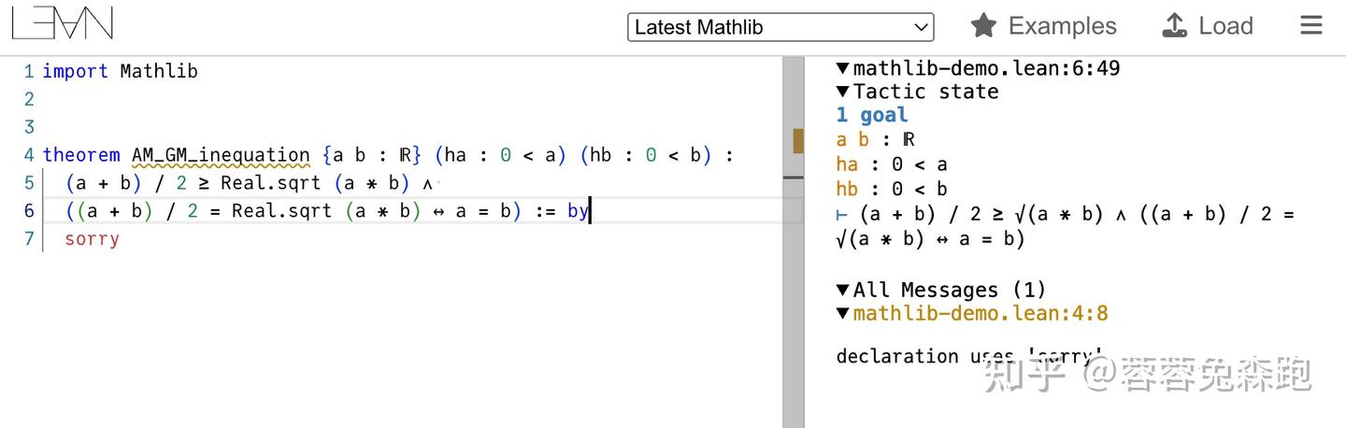Collapse the mathlib-demo.lean:6:49 section

[842, 68]
